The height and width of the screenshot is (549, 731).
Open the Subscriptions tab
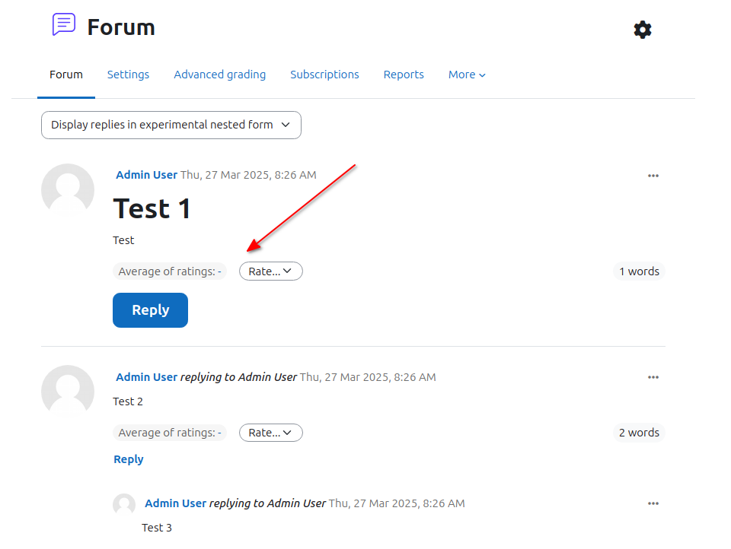pyautogui.click(x=324, y=75)
